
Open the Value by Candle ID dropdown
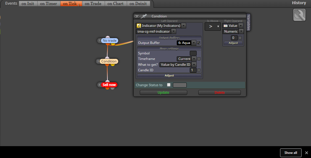194,64
